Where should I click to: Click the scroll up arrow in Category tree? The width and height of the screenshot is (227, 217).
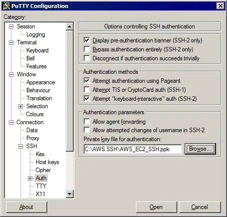[x=70, y=26]
